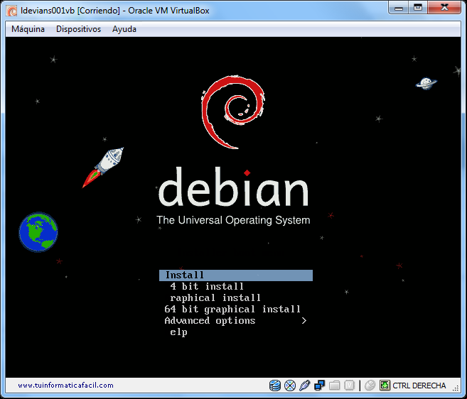This screenshot has height=399, width=467.
Task: Click the VirtualBox window title bar icon
Action: pyautogui.click(x=11, y=11)
